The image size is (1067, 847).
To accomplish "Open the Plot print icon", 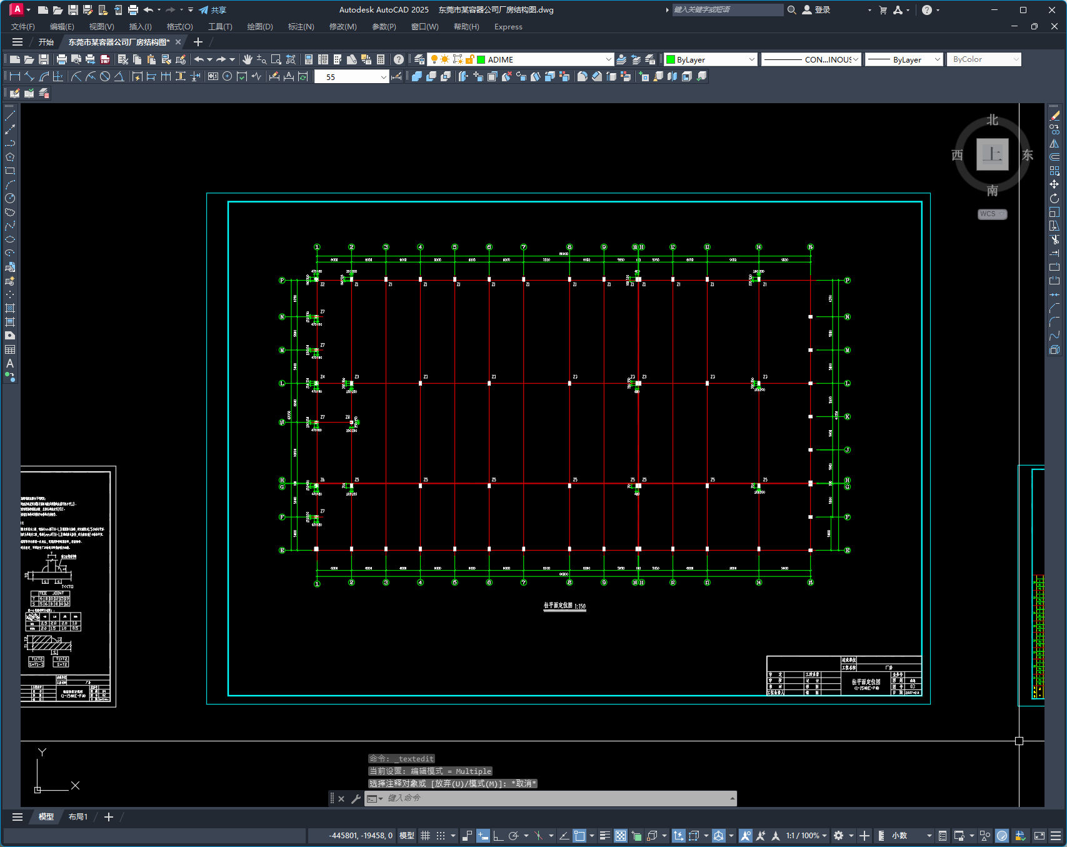I will [61, 59].
